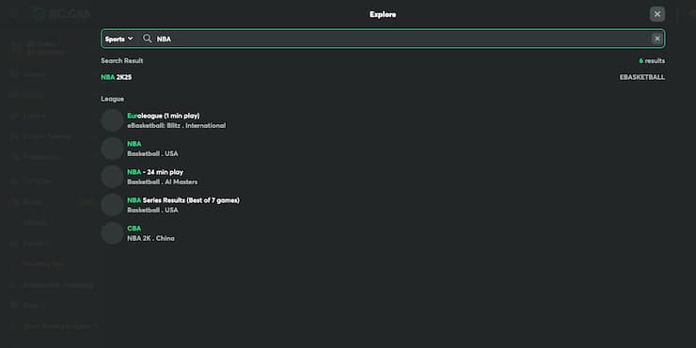696x348 pixels.
Task: Click the CBA league logo circle
Action: [x=112, y=233]
